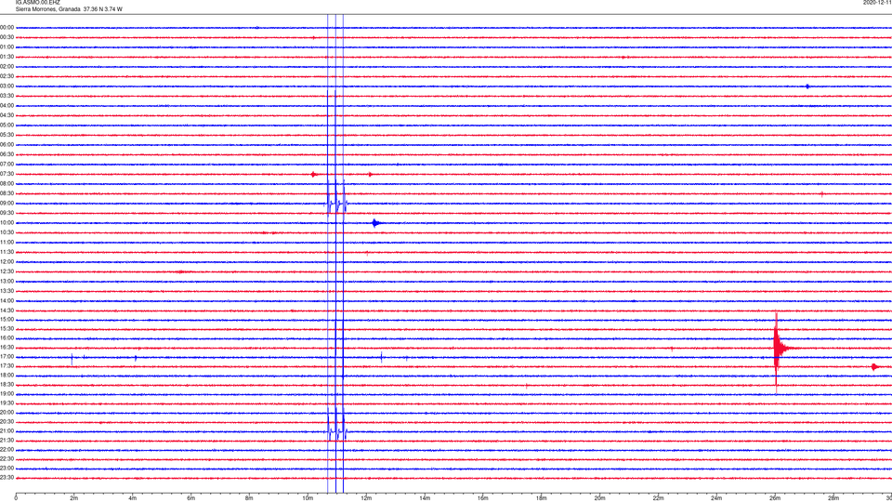Select the 10:30 trace time label

click(x=7, y=232)
